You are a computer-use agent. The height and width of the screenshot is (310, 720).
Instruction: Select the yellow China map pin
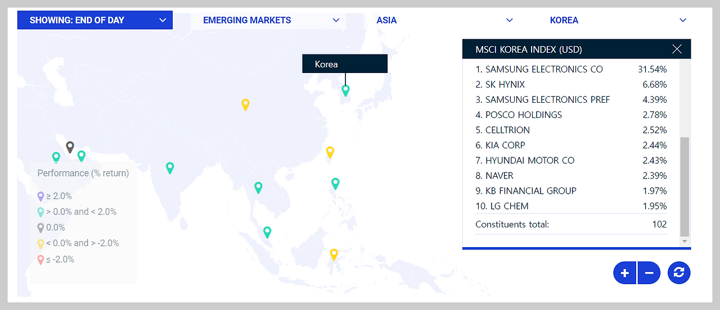[245, 104]
